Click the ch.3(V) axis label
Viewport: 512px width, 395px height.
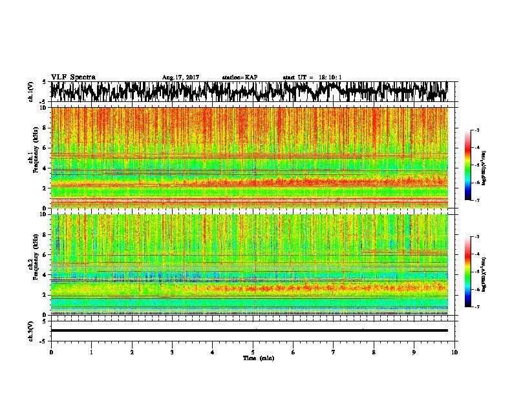tap(30, 331)
